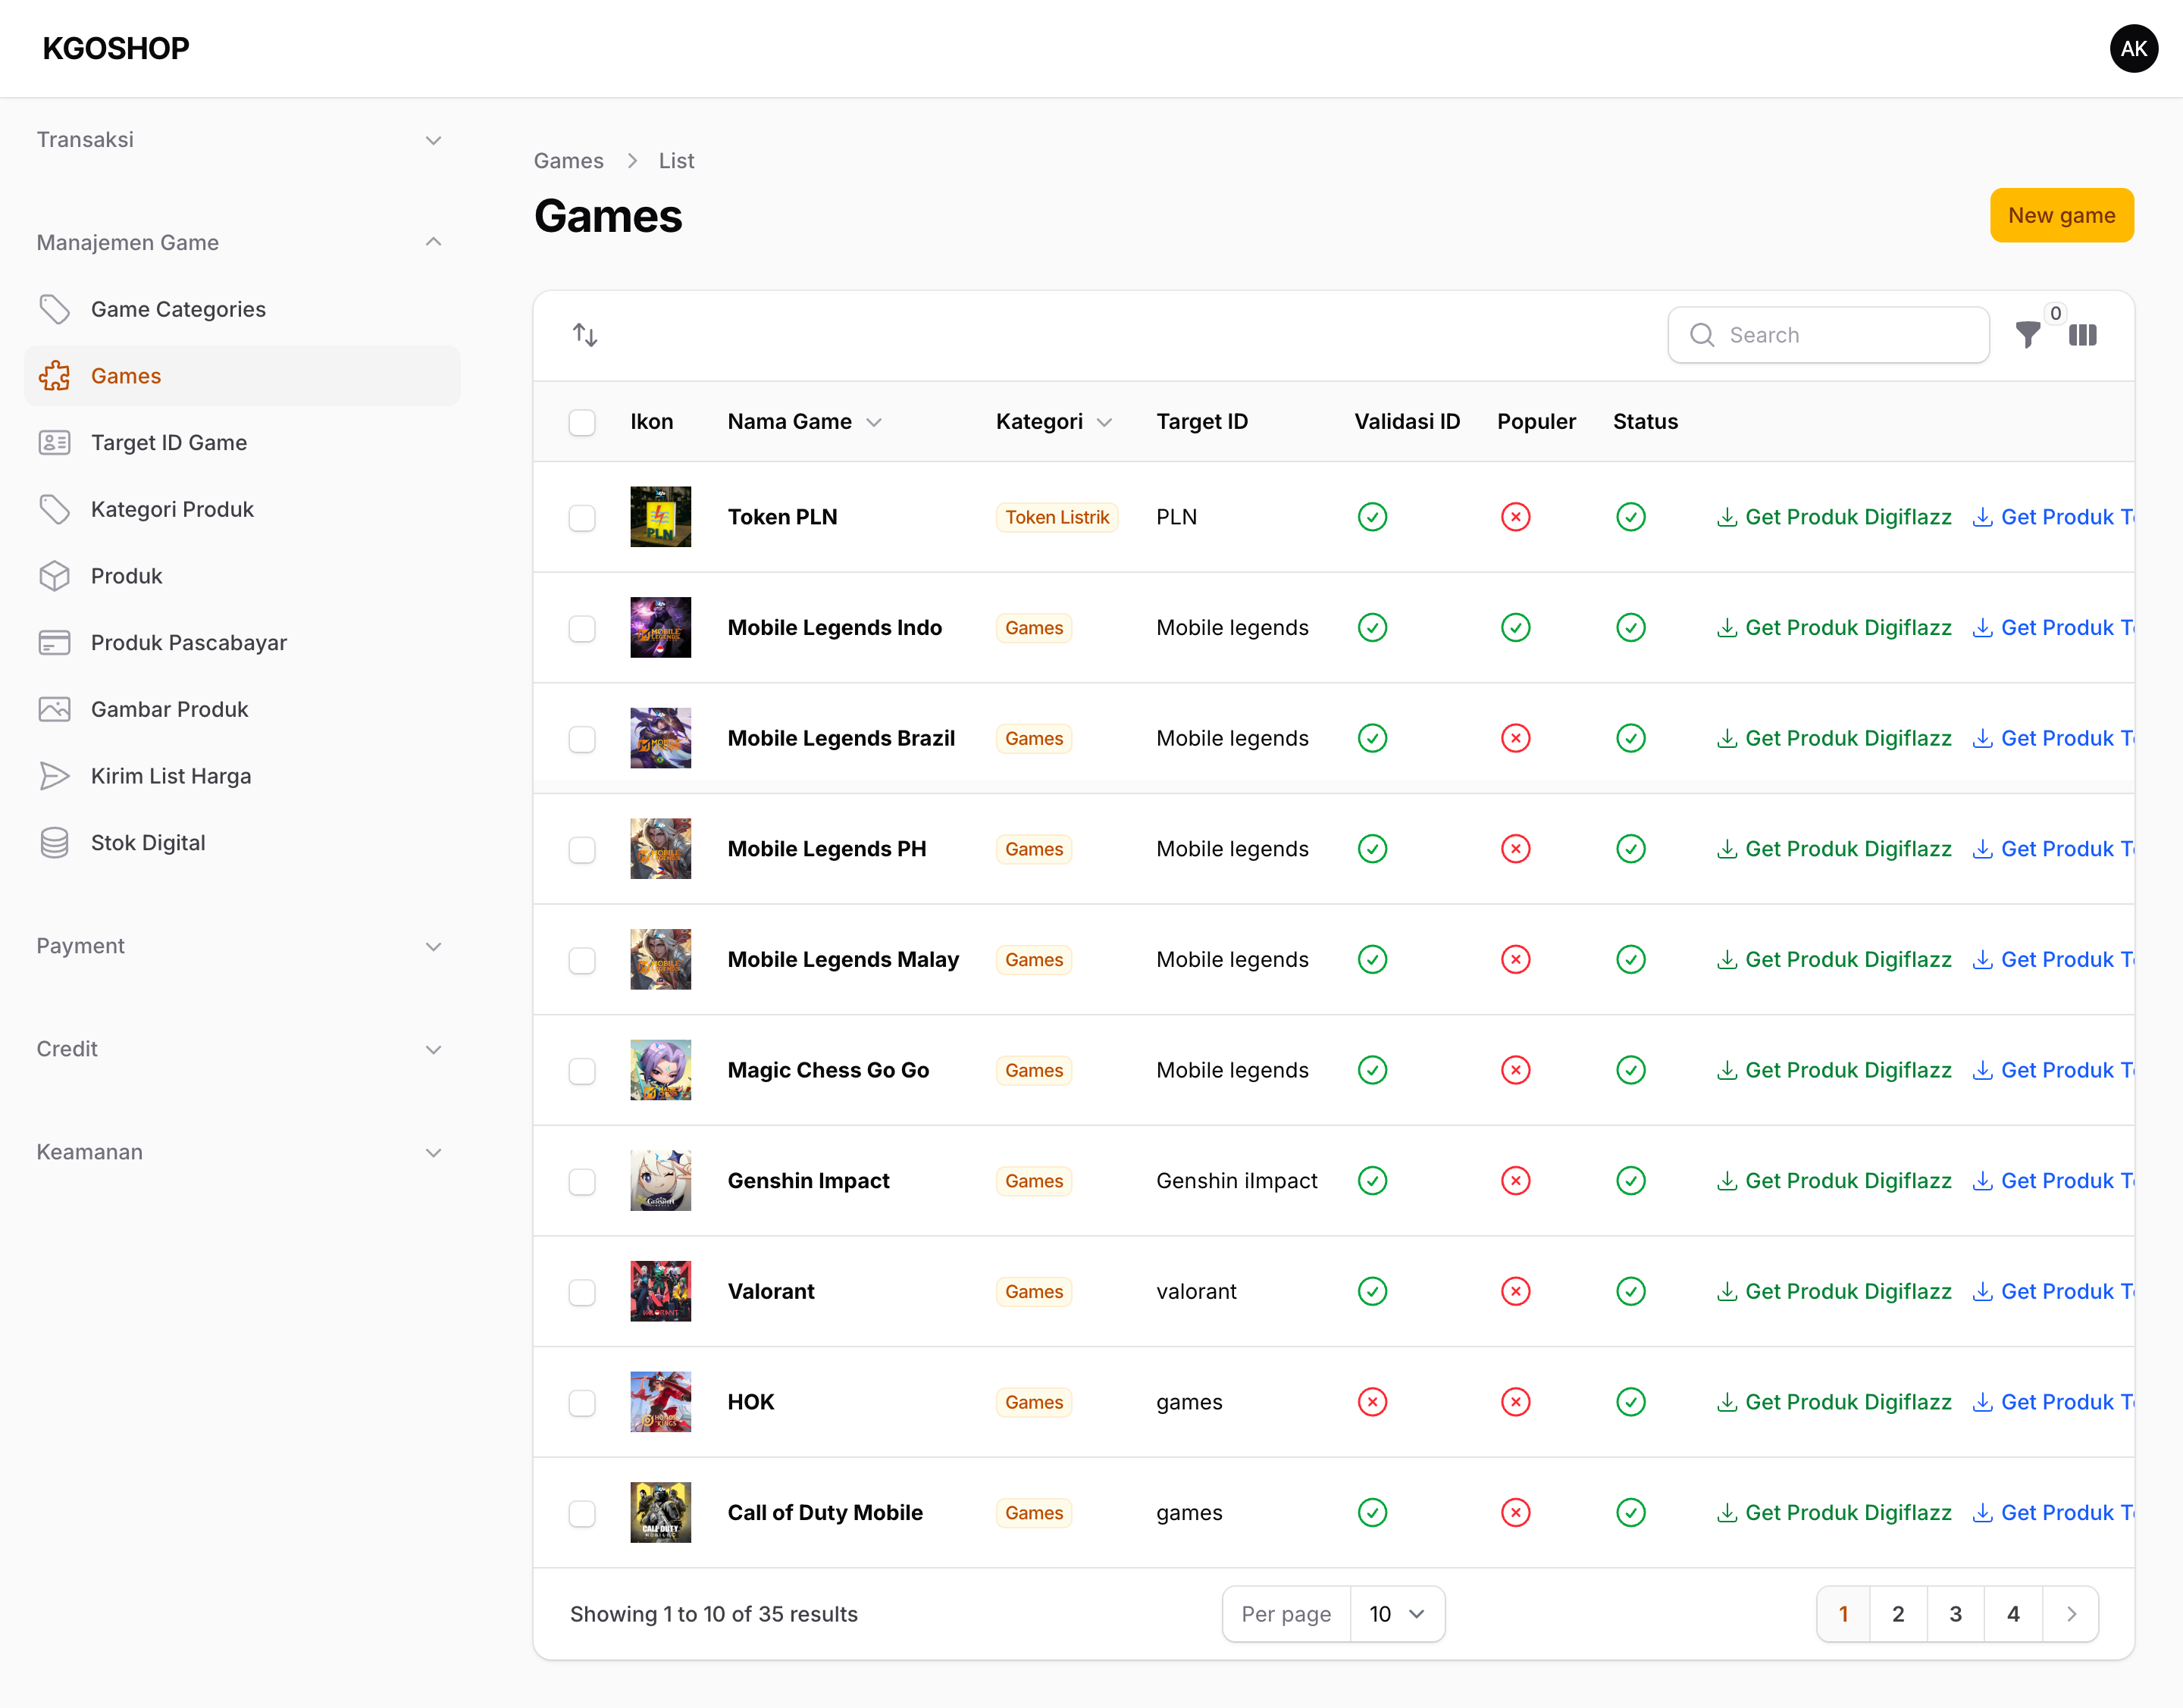The width and height of the screenshot is (2183, 1708).
Task: Click the Games puzzle-piece icon in the sidebar
Action: [x=54, y=376]
